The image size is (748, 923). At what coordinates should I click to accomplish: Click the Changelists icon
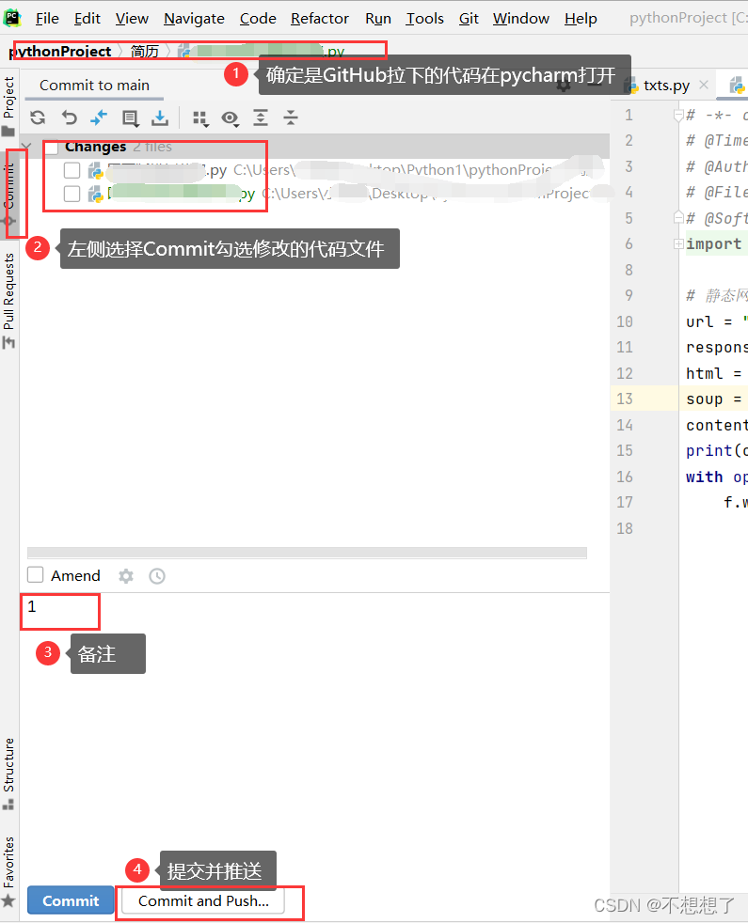(x=130, y=118)
